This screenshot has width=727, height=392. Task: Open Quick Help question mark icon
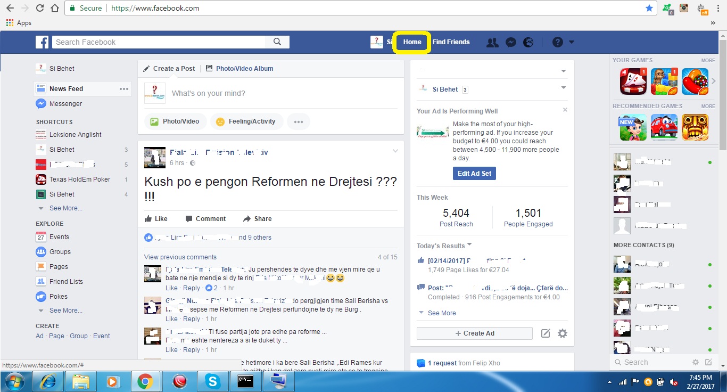click(x=557, y=42)
